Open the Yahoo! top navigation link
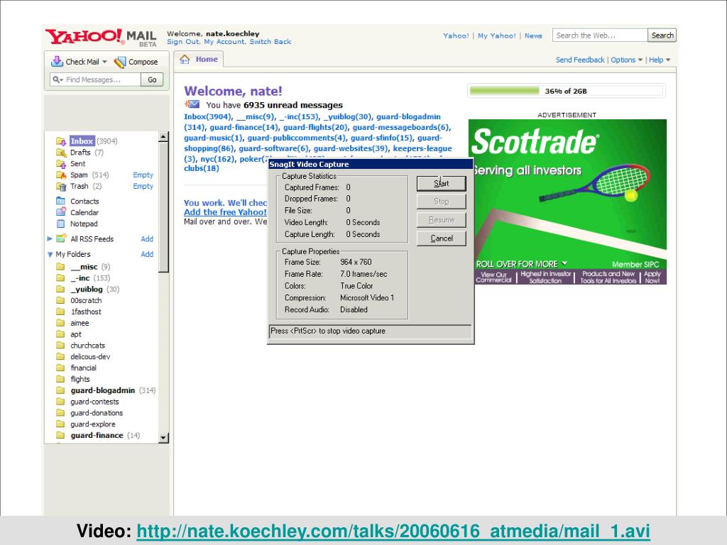 [x=456, y=35]
